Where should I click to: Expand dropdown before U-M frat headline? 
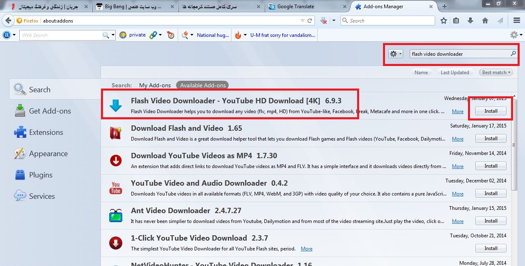point(245,35)
